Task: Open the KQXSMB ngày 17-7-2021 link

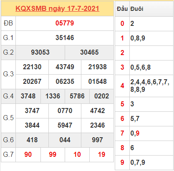Action: click(x=57, y=9)
